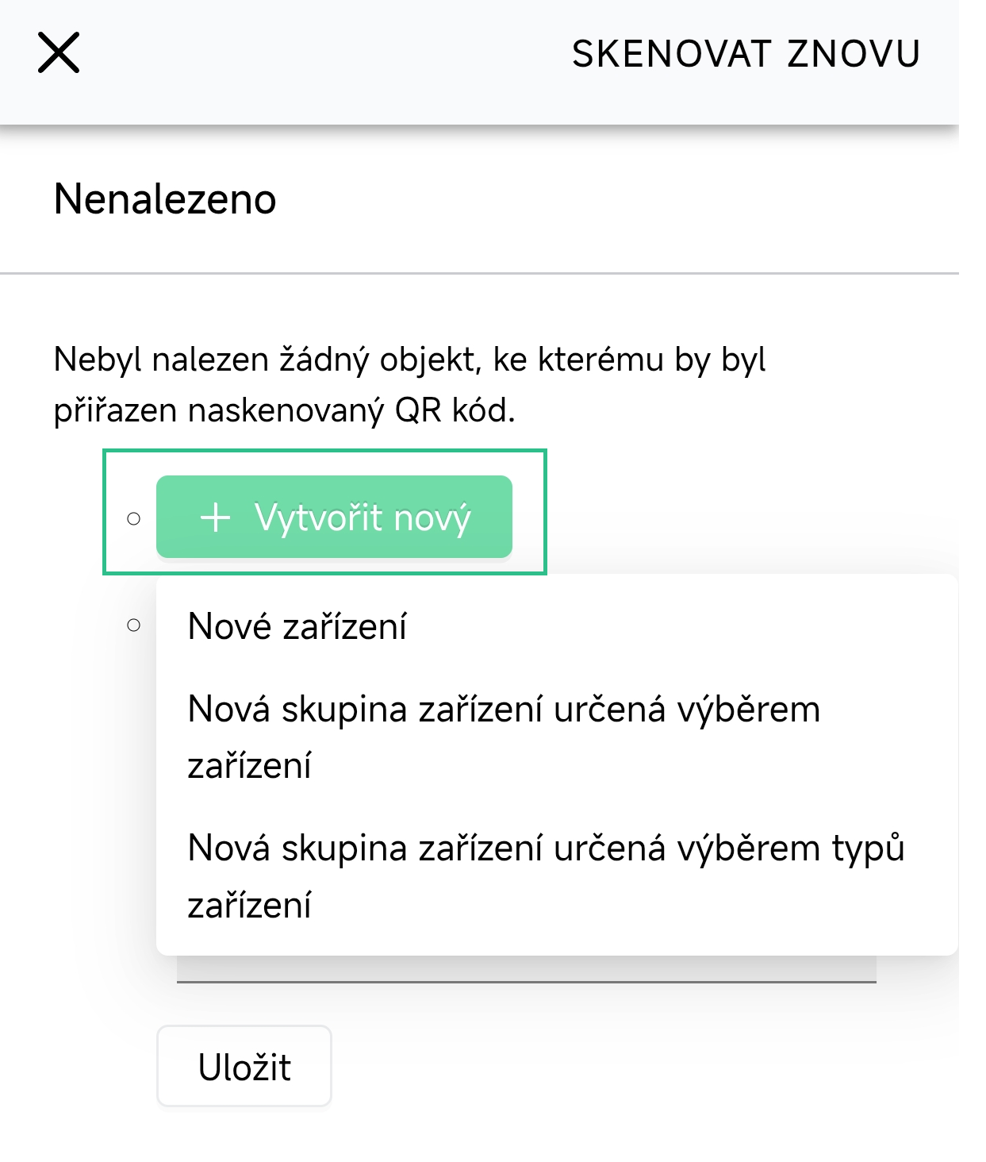Click the plus icon on Vytvořit nový
Viewport: 986px width, 1162px height.
(216, 518)
